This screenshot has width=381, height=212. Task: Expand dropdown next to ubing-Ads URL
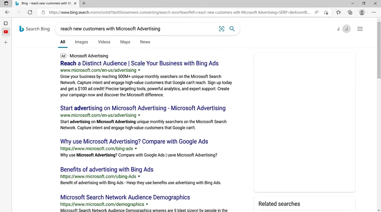[x=139, y=177]
